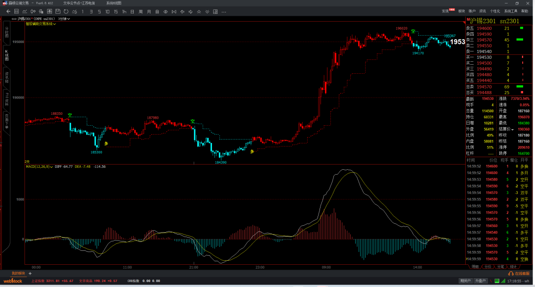
Task: Open the 板块 menu
Action: pos(462,11)
